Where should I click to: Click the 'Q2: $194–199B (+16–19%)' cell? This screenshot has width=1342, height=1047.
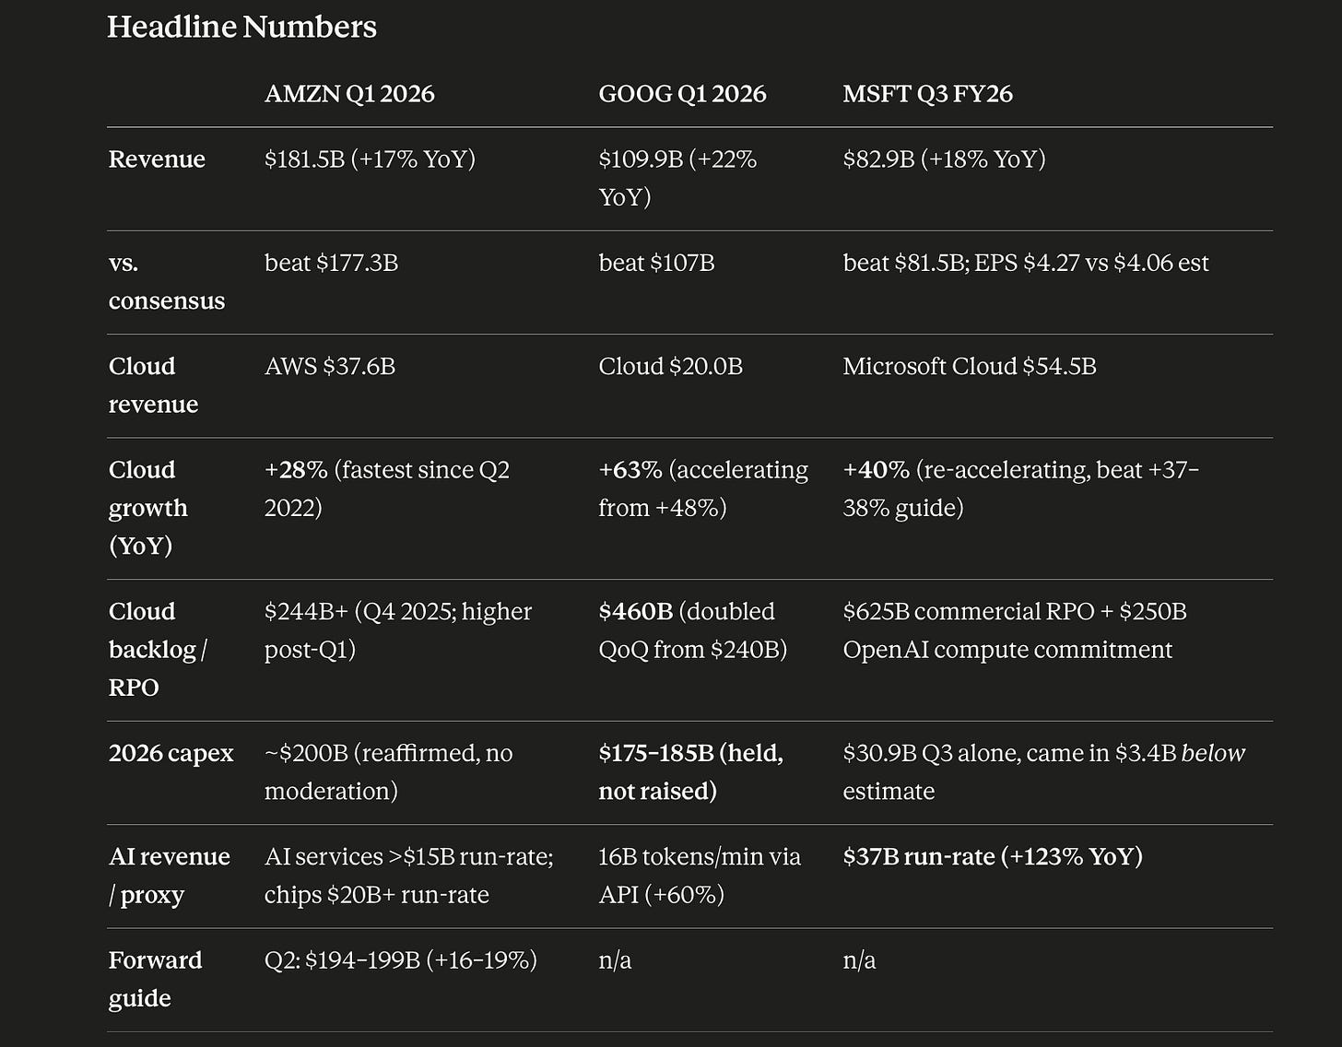click(x=401, y=960)
